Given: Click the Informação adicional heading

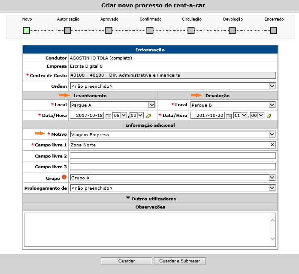Looking at the screenshot, I should pos(150,125).
